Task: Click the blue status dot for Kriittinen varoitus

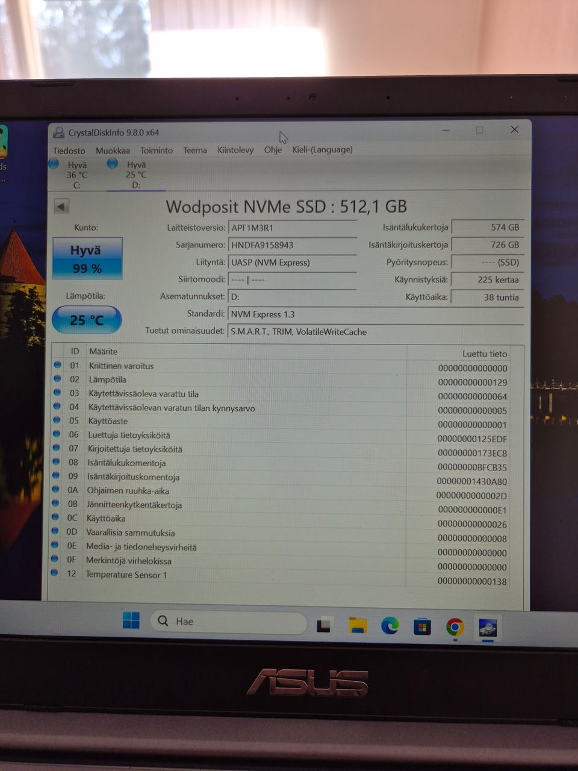Action: point(57,364)
